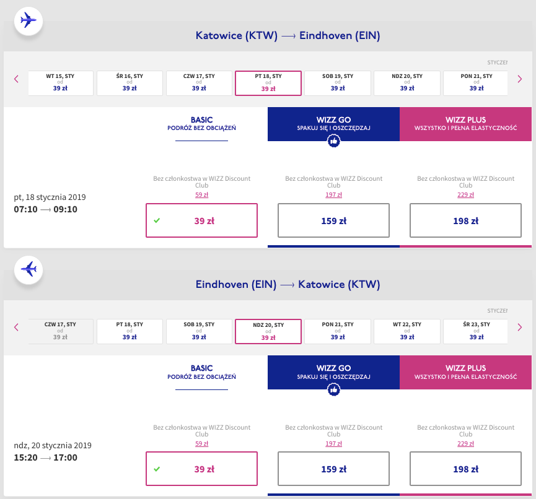Select return WIZZ Plus fare 198 zł
This screenshot has width=536, height=499.
click(465, 469)
